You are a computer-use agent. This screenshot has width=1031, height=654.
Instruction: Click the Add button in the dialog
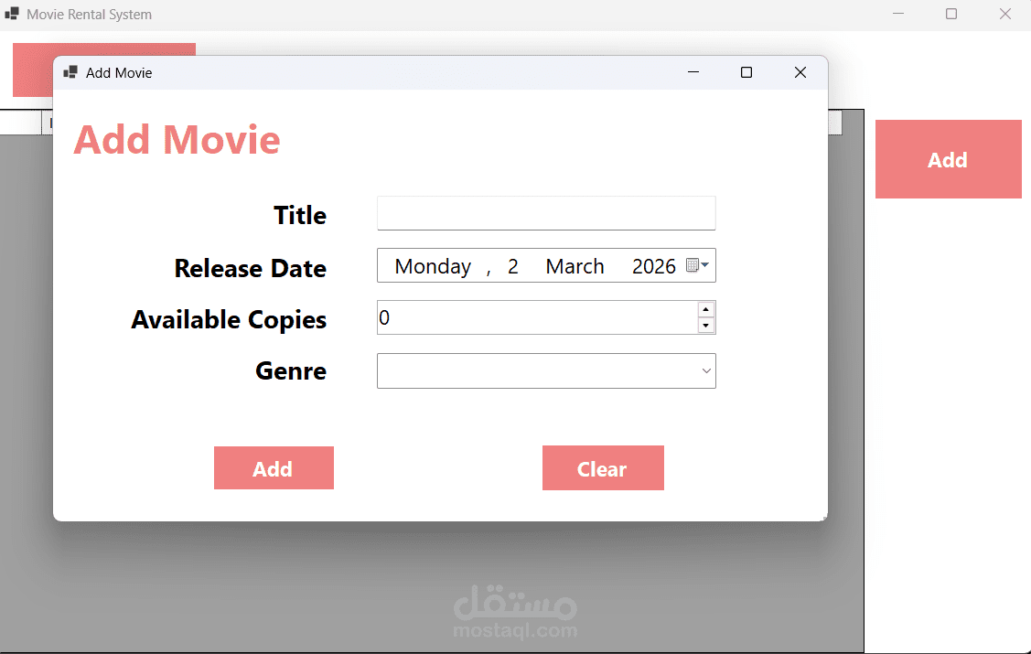(x=274, y=468)
